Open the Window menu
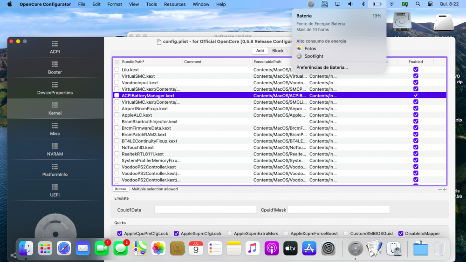The image size is (466, 262). click(x=201, y=4)
